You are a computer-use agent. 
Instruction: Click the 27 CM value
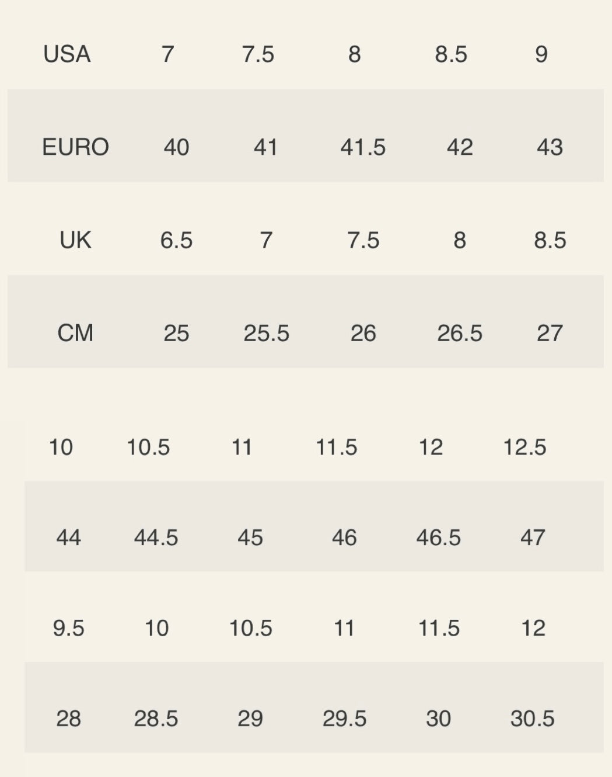pos(550,333)
